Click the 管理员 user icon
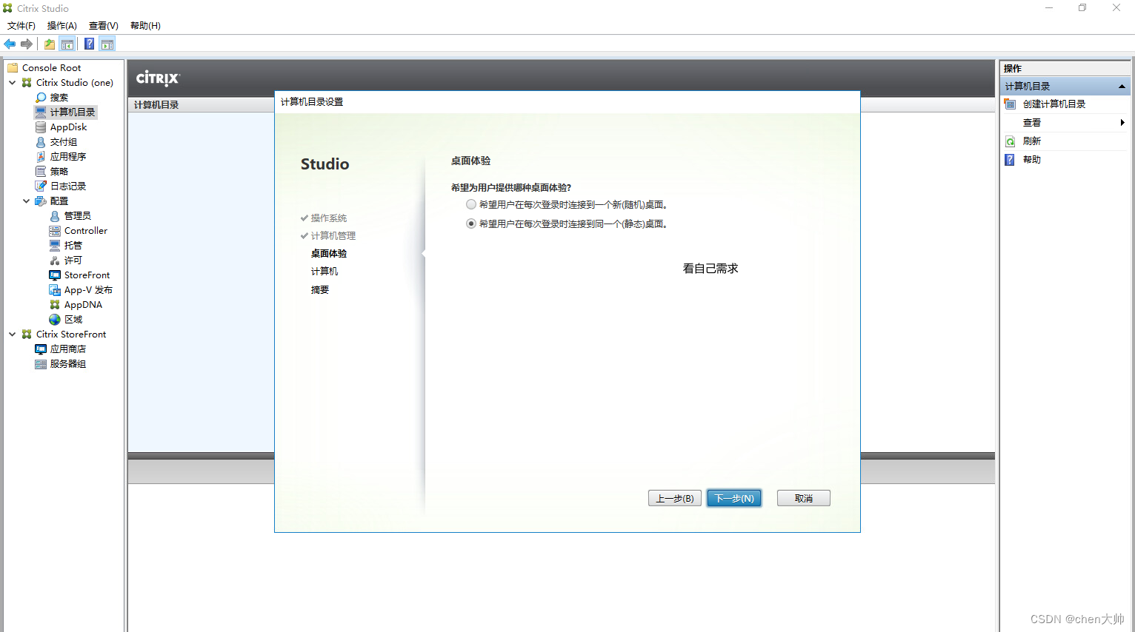 point(55,215)
